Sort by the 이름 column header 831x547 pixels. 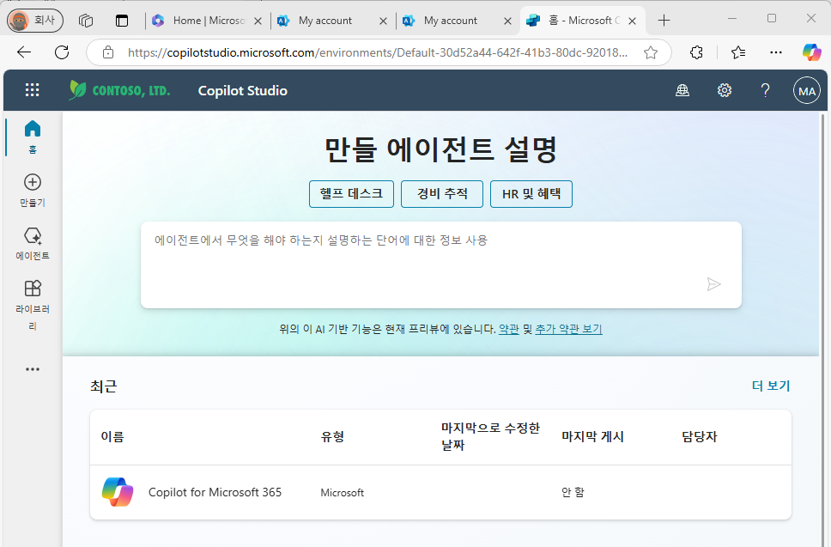[x=112, y=437]
